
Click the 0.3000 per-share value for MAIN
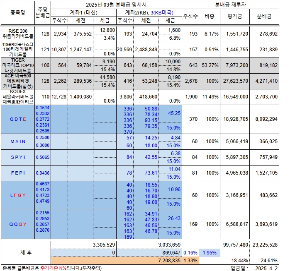(43, 146)
